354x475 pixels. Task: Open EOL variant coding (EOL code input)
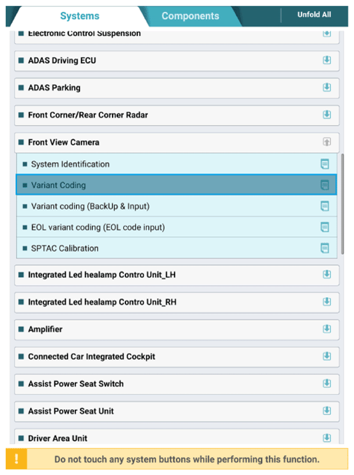pyautogui.click(x=97, y=227)
